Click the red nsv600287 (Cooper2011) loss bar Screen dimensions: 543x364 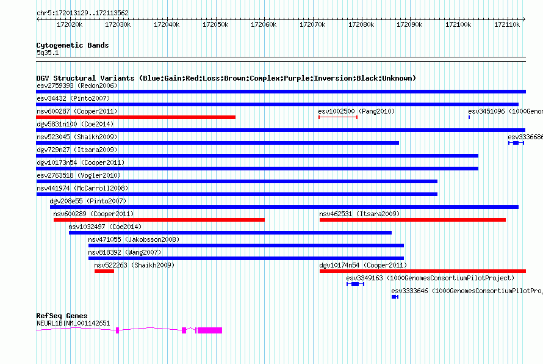[135, 117]
